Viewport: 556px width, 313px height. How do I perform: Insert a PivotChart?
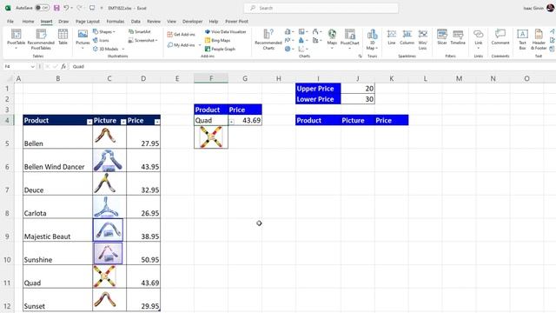[x=349, y=38]
